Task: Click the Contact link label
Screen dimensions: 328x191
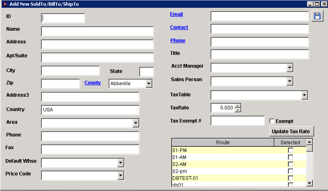Action: pyautogui.click(x=179, y=27)
